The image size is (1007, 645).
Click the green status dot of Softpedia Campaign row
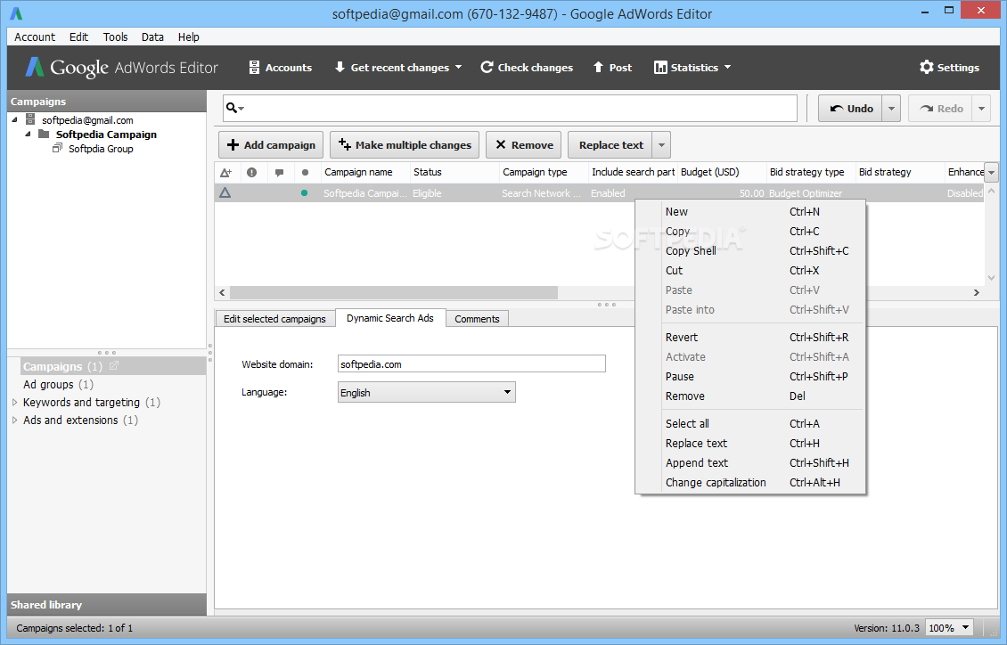(x=305, y=192)
